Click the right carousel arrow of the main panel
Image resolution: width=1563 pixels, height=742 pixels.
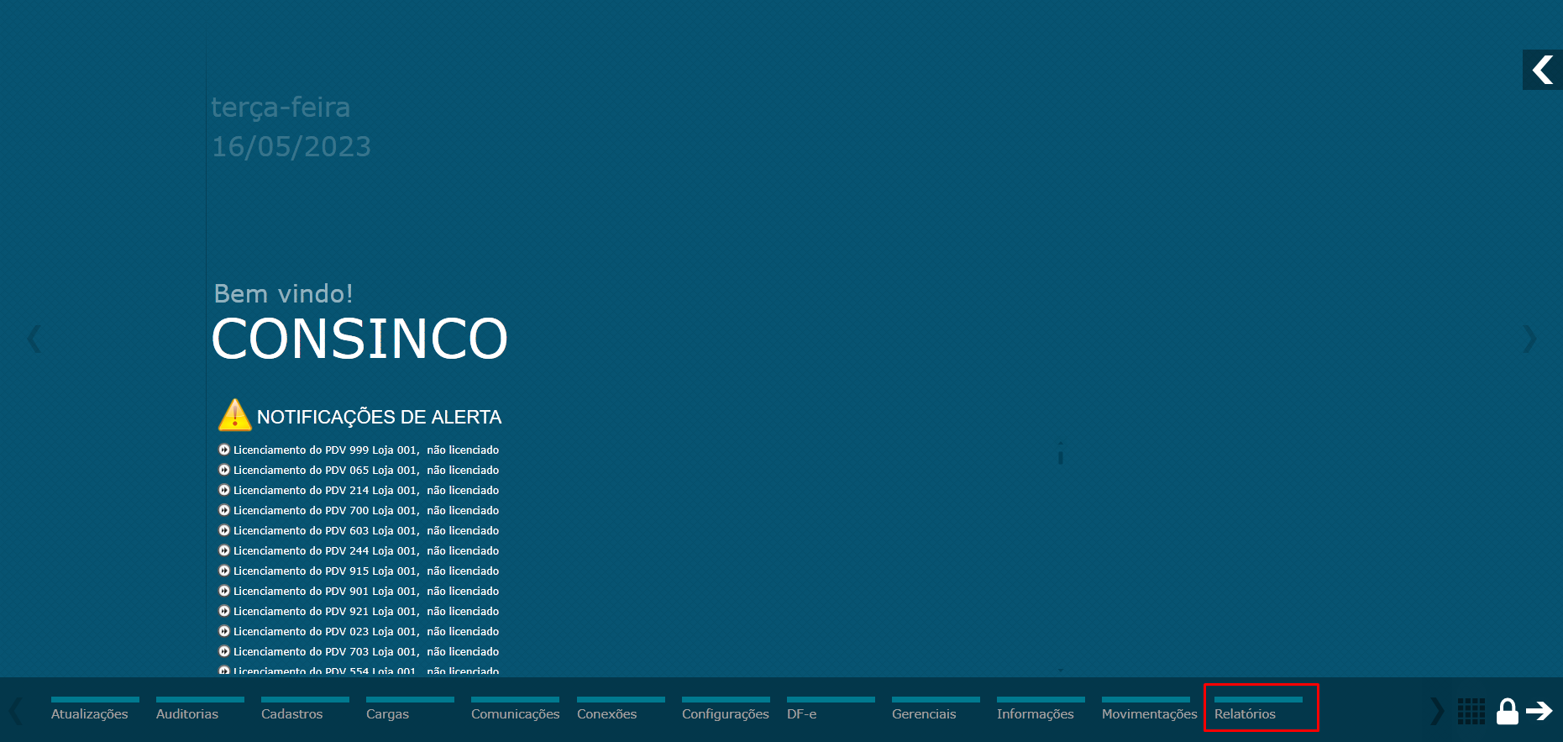point(1529,339)
